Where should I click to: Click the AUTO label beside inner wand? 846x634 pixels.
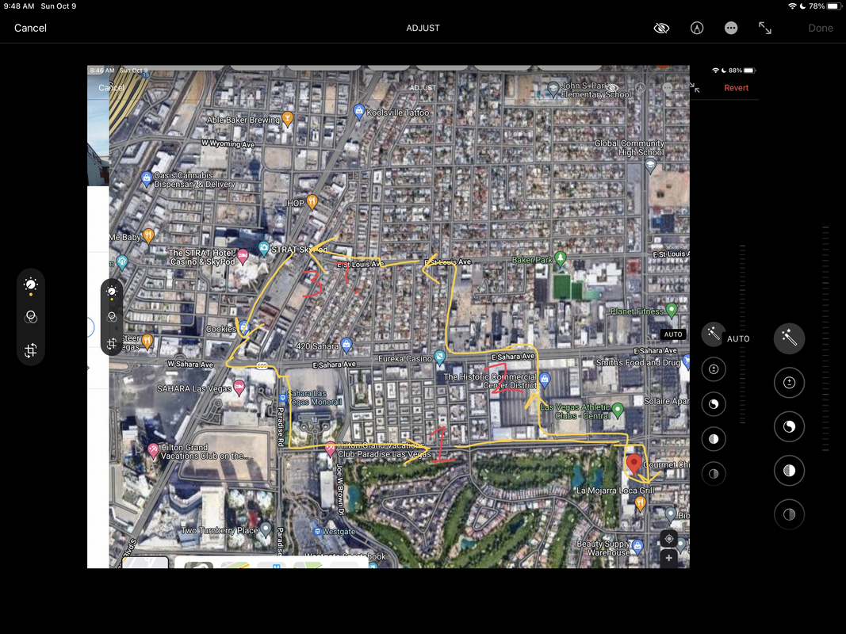coord(738,338)
